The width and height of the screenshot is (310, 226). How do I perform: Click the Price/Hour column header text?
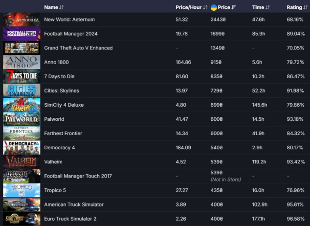click(189, 7)
